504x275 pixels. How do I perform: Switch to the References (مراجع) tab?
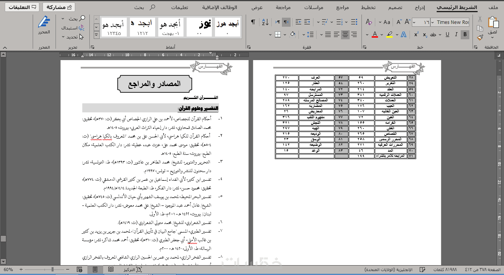coord(343,7)
